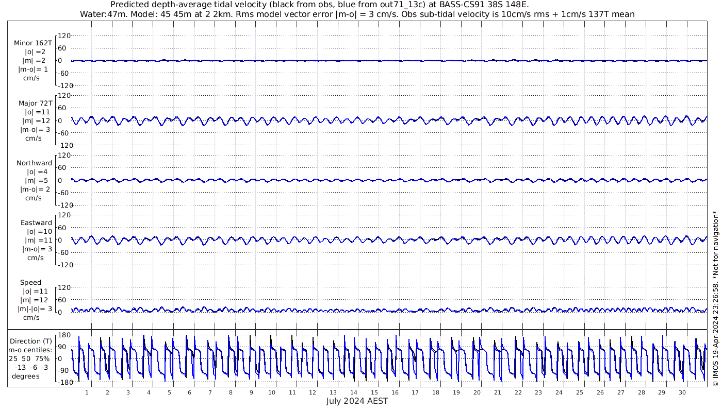Click '|m-o|= 3' value under Major 72T
This screenshot has width=722, height=412.
pos(34,129)
